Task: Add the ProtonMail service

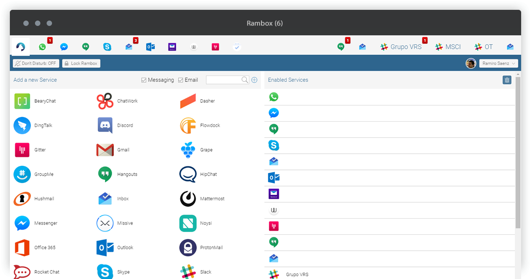Action: (201, 248)
